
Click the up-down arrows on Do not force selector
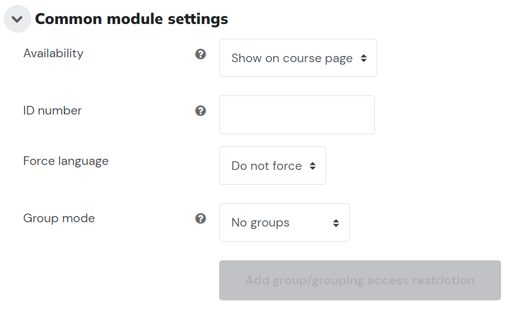point(313,166)
